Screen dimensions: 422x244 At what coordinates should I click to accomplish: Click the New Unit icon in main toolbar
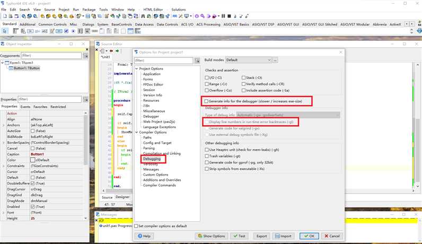point(5,16)
